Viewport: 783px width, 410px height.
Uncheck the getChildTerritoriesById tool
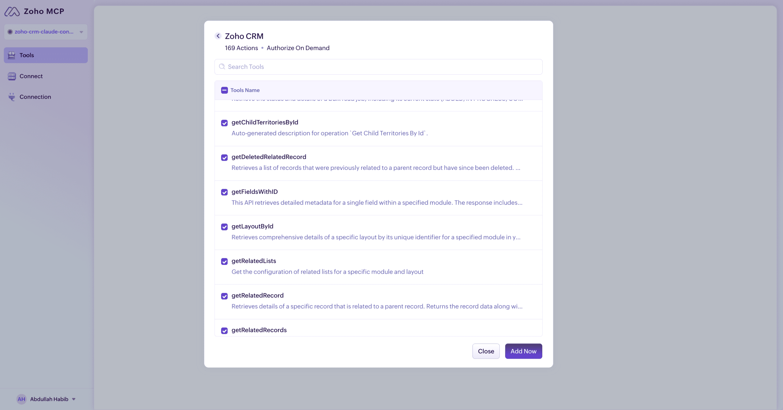(x=225, y=123)
